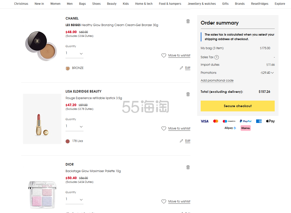Click the Dior palette product thumbnail

click(42, 194)
